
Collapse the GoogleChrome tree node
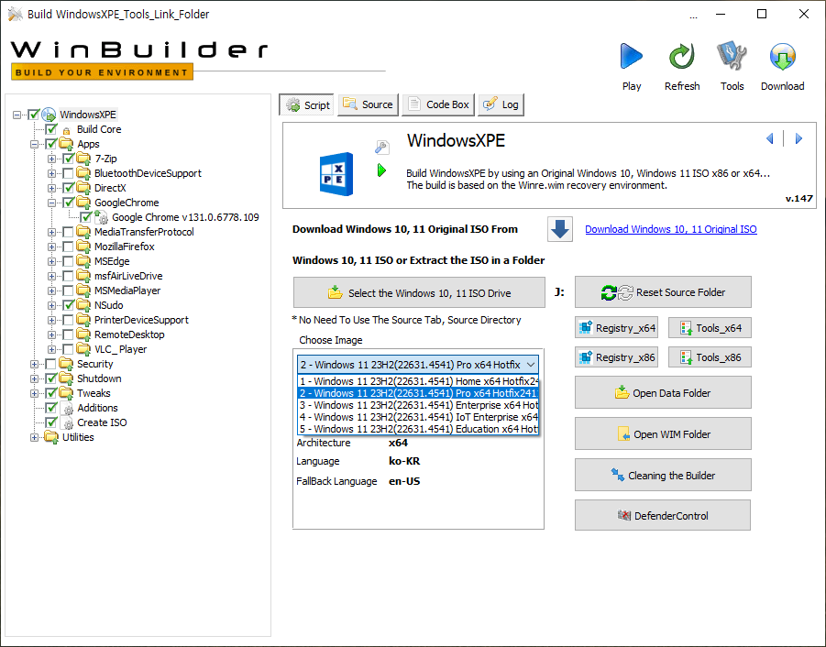click(51, 203)
